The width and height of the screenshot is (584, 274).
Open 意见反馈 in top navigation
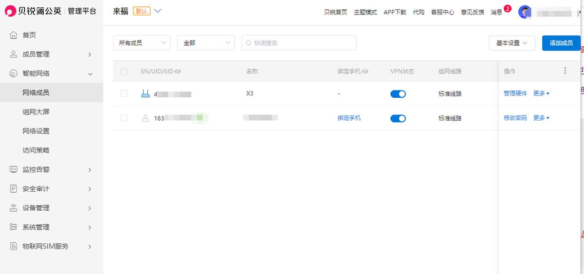click(x=472, y=12)
